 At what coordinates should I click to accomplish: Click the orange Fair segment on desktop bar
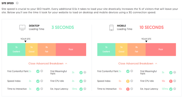pos(47,50)
